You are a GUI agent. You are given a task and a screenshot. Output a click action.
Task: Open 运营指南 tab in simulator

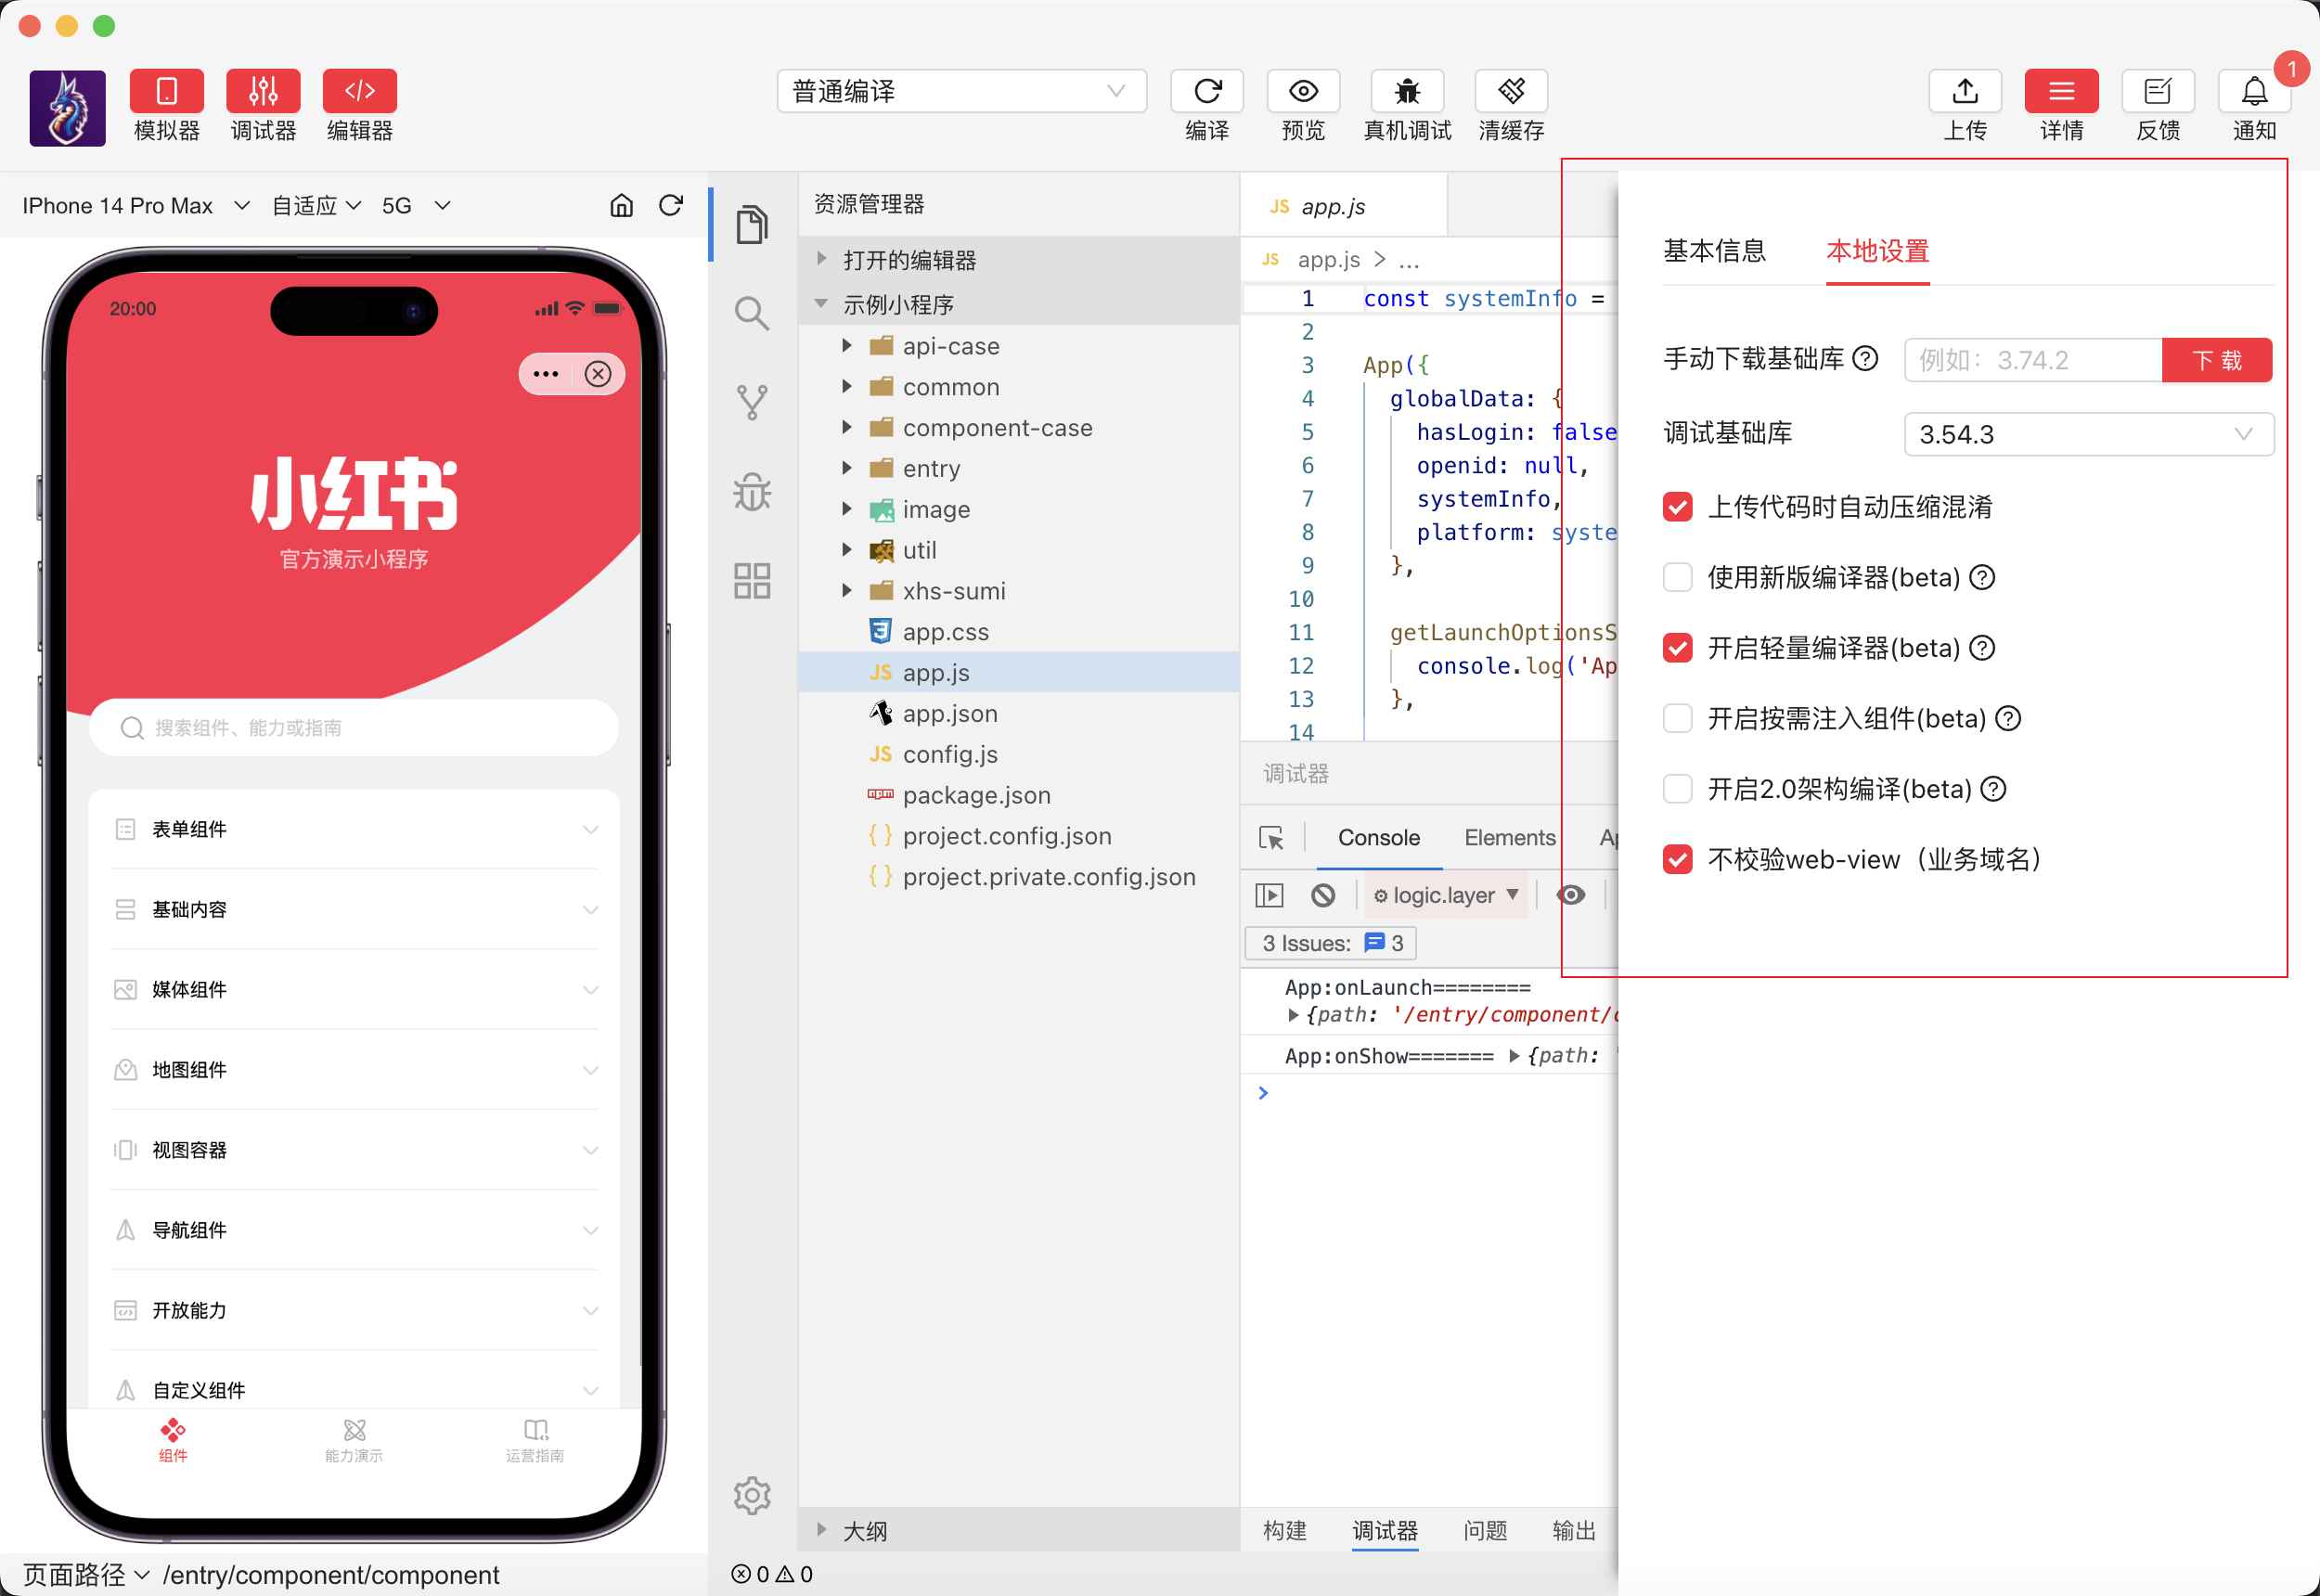pyautogui.click(x=535, y=1441)
